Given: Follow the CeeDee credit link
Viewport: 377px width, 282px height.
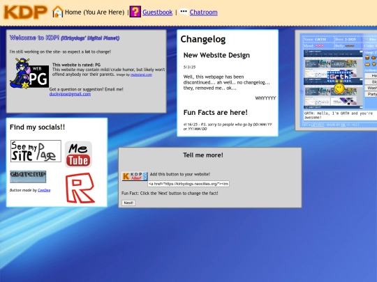Looking at the screenshot, I should click(44, 190).
